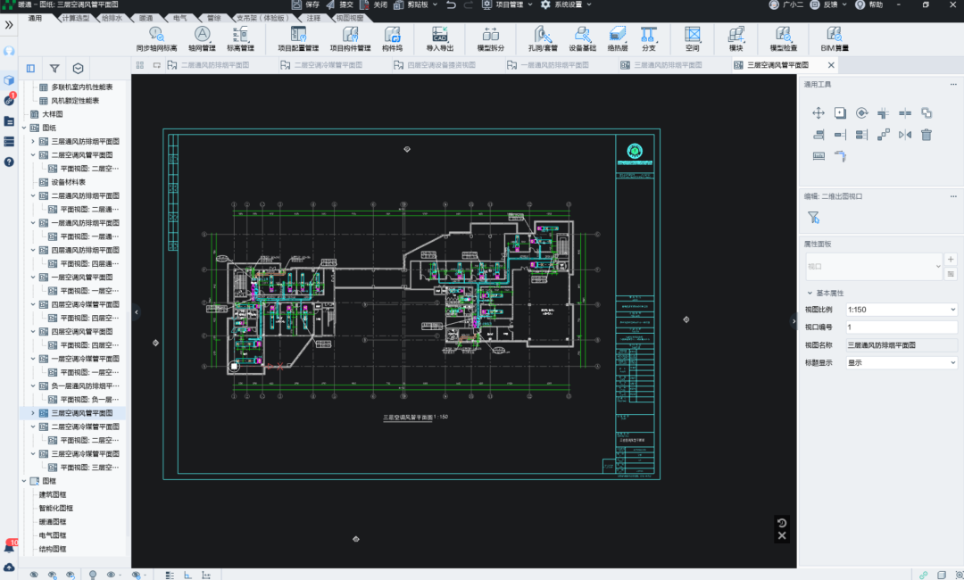Collapse 基本属性 section
Image resolution: width=964 pixels, height=580 pixels.
(x=810, y=293)
